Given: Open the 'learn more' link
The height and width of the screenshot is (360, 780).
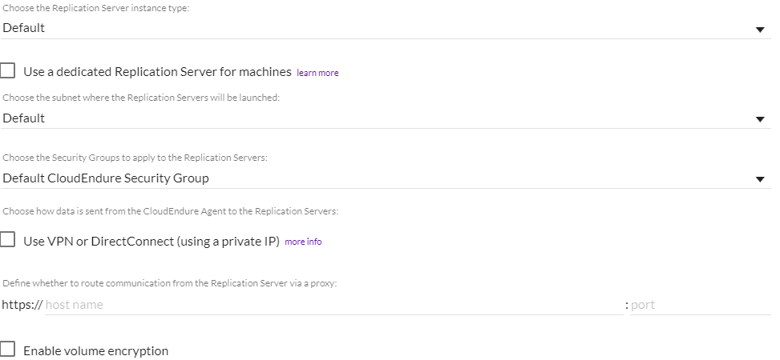Looking at the screenshot, I should 317,73.
